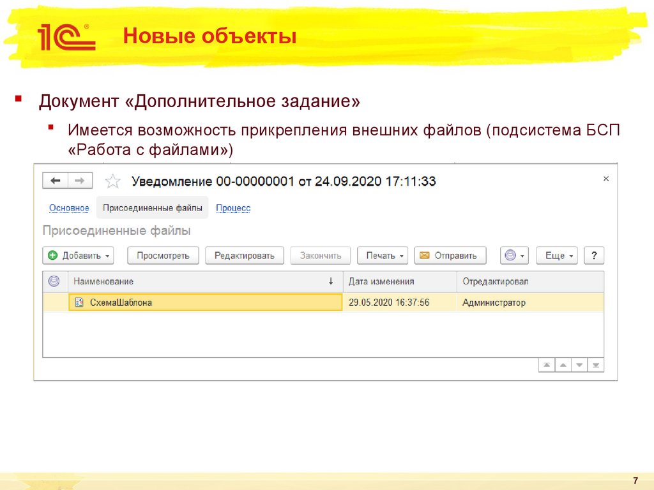654x490 pixels.
Task: Click the envelope icon on Отправить
Action: point(425,255)
